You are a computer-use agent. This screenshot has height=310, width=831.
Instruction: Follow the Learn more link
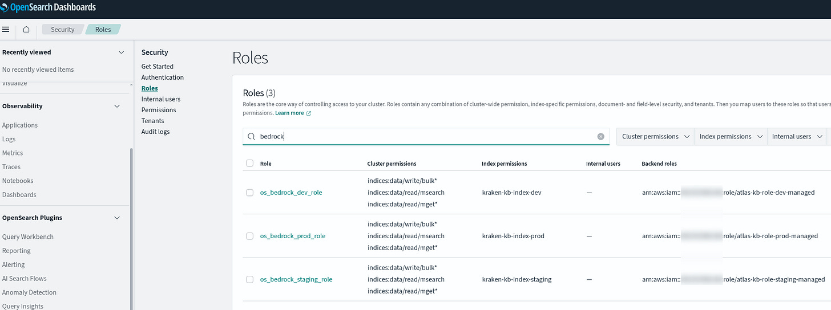pyautogui.click(x=289, y=113)
